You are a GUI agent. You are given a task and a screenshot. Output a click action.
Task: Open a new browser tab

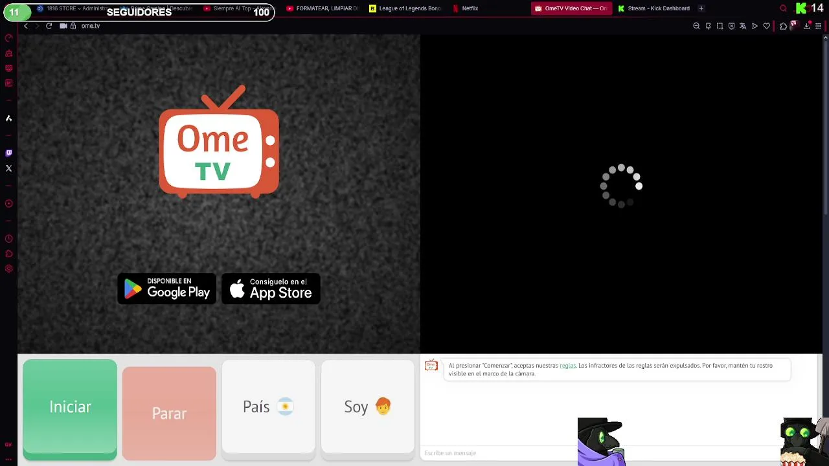click(701, 8)
